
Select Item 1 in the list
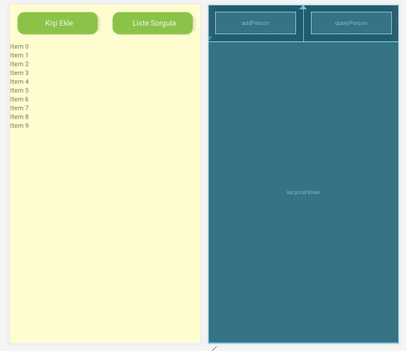tap(19, 55)
